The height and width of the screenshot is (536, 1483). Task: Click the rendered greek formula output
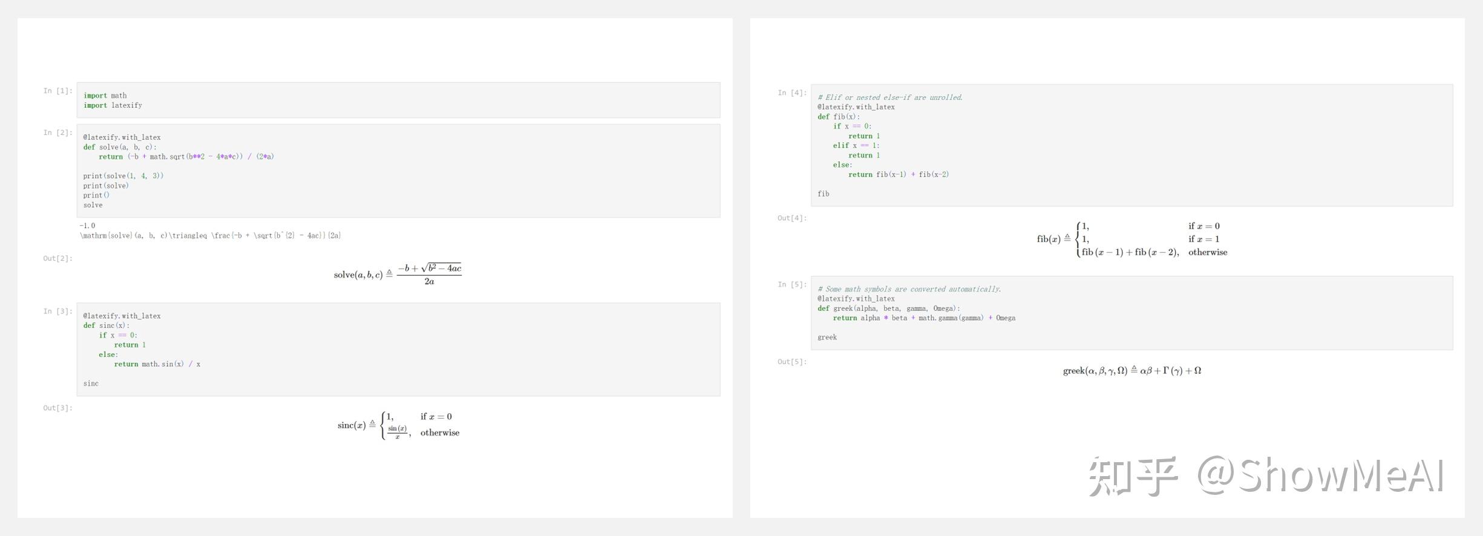(x=1131, y=371)
